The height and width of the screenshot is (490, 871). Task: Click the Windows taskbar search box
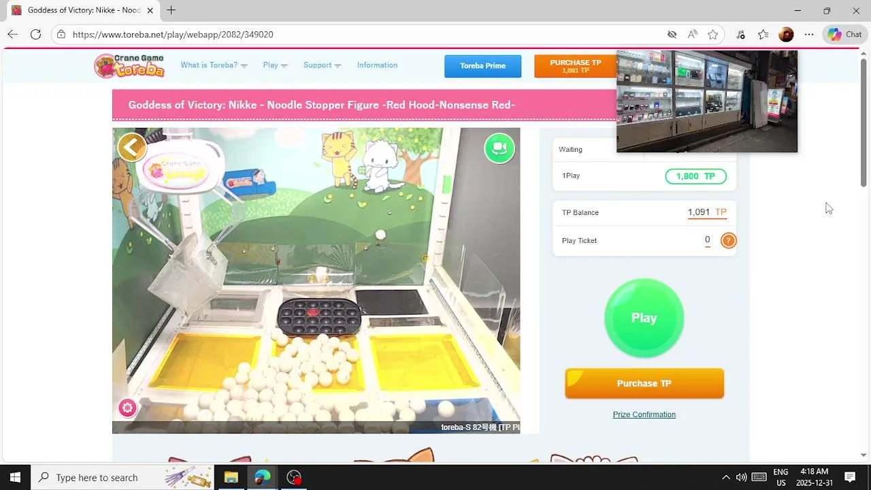(122, 477)
